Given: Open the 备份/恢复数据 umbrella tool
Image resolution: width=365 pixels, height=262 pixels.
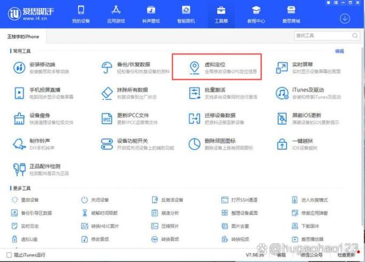Looking at the screenshot, I should click(x=135, y=67).
